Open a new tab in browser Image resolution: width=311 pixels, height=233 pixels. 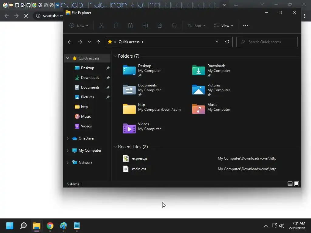pos(236,5)
